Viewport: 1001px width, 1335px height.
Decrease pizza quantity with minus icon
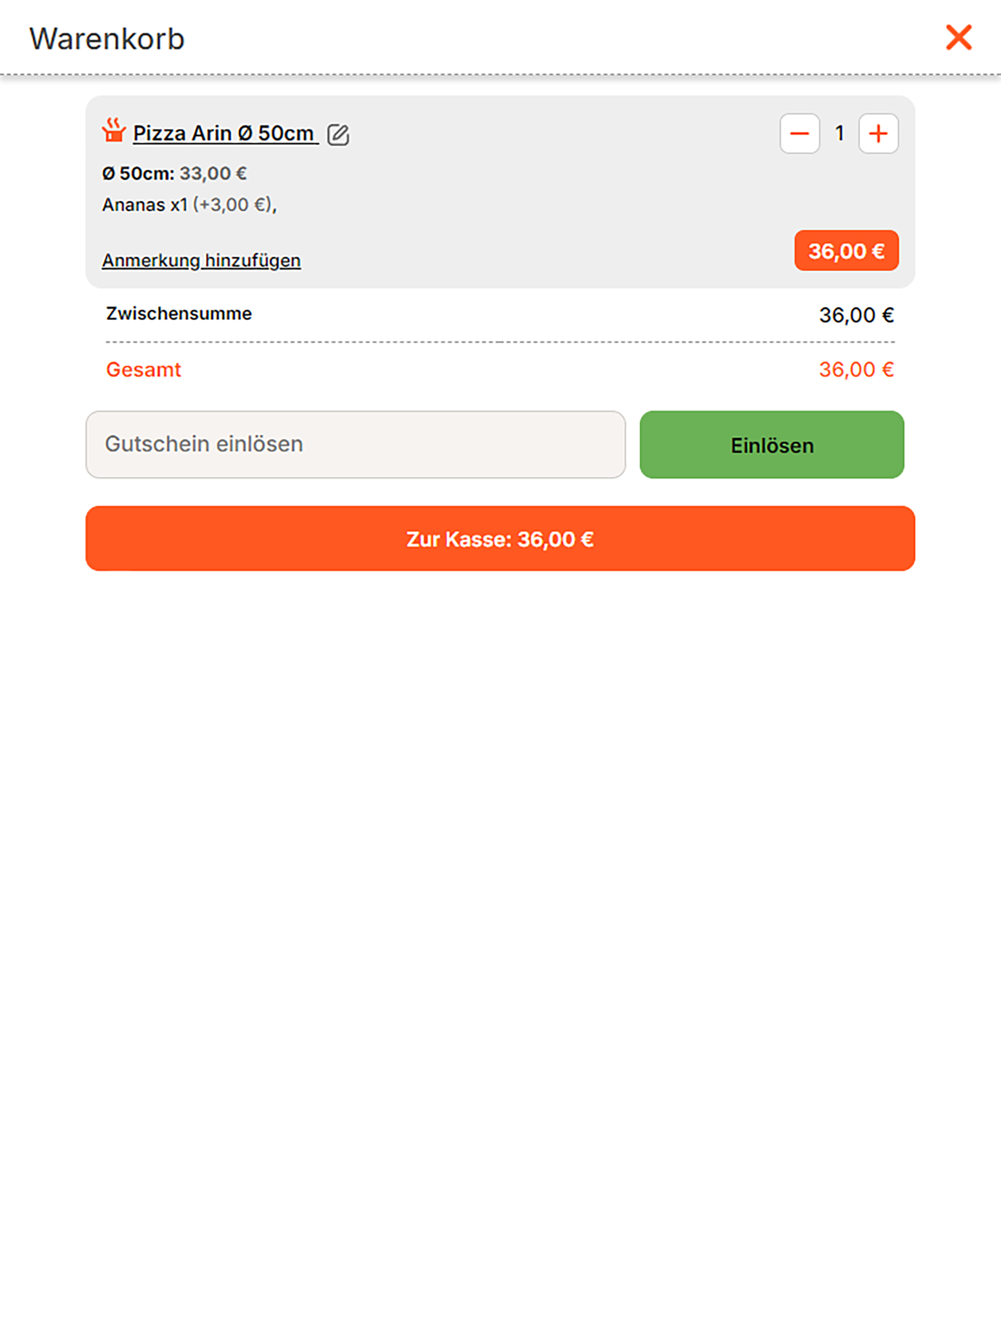[799, 133]
